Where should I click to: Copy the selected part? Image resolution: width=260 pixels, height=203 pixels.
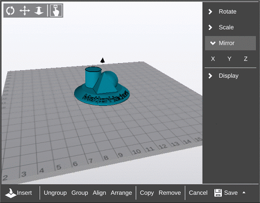pos(147,193)
